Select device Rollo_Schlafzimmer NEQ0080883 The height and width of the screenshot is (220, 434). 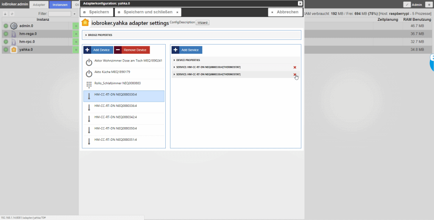[124, 85]
